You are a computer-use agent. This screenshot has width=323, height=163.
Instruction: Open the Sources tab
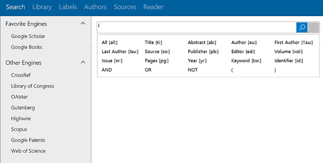[x=125, y=7]
